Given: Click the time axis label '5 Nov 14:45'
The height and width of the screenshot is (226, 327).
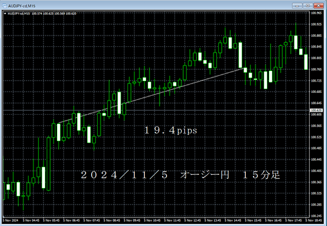Looking at the screenshot, I should pos(233,220).
